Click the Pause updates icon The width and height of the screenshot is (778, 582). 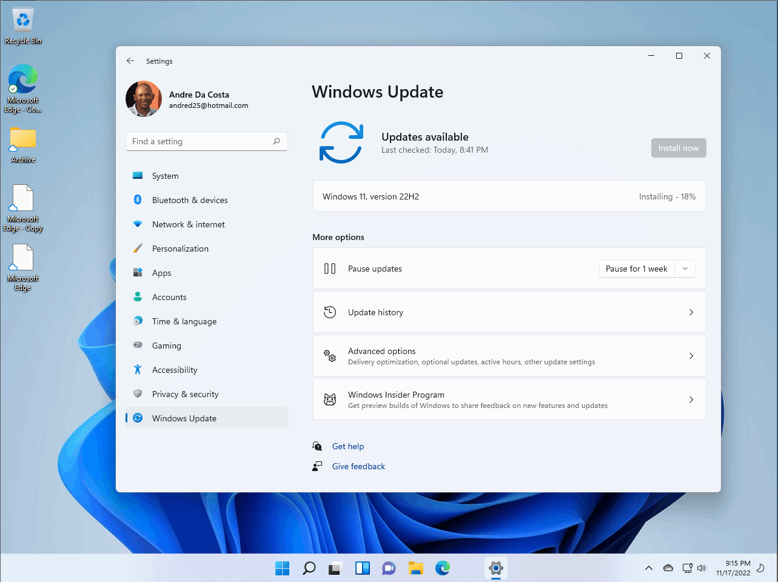[330, 269]
